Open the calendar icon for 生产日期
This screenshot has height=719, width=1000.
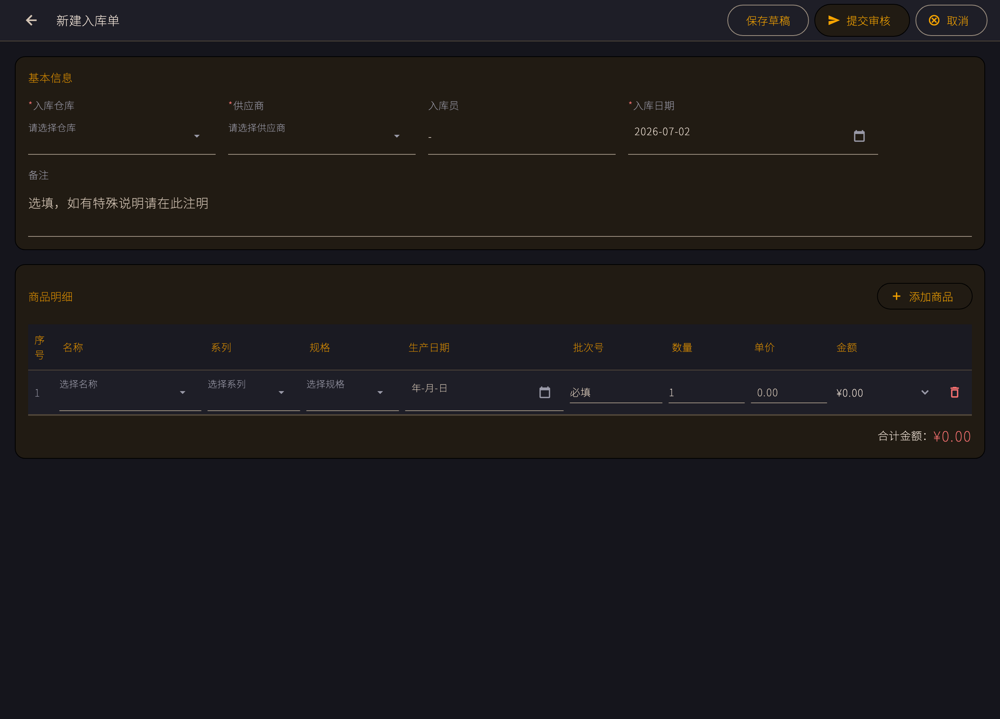click(545, 392)
